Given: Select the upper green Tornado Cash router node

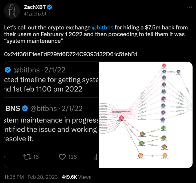Looking at the screenshot, I should [x=142, y=134].
